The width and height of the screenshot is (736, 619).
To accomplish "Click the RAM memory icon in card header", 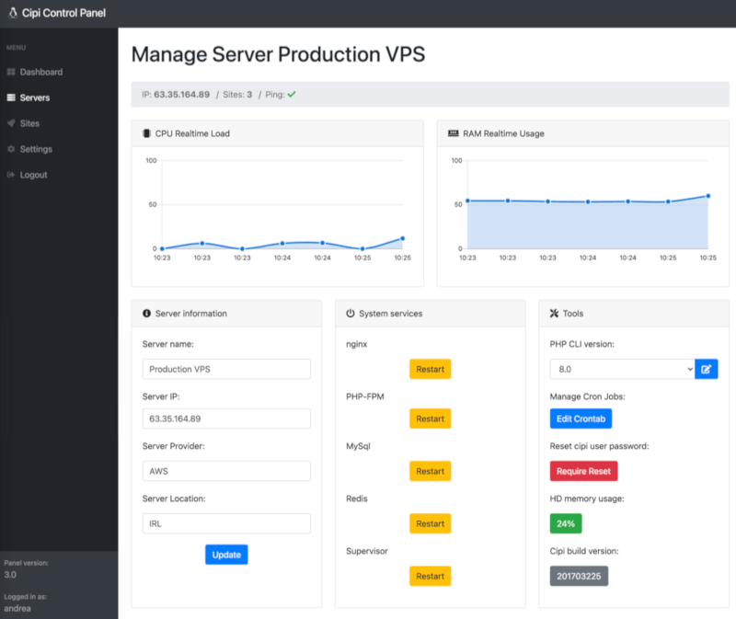I will click(453, 133).
